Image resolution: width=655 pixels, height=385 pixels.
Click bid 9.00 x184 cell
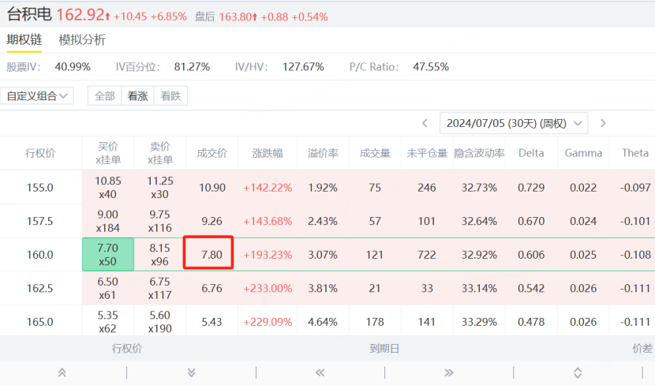[108, 221]
